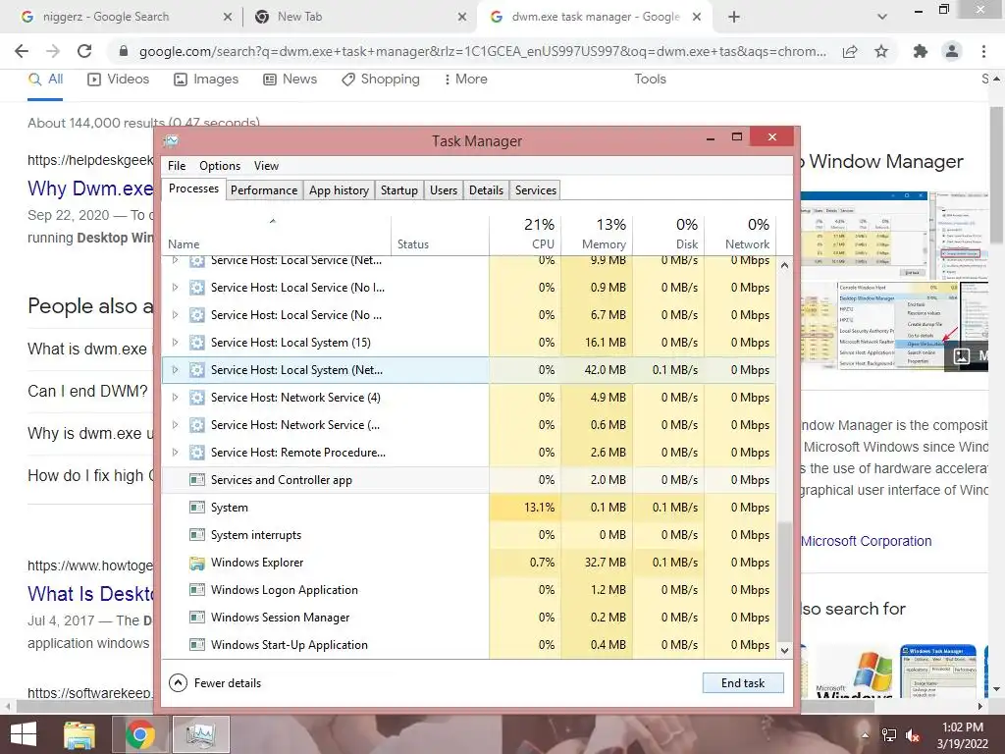Open Microsoft Corporation link

[866, 541]
